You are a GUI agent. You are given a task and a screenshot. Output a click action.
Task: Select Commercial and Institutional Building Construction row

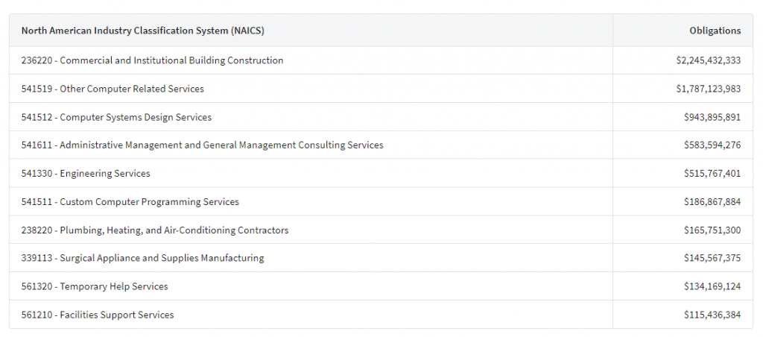click(x=152, y=60)
